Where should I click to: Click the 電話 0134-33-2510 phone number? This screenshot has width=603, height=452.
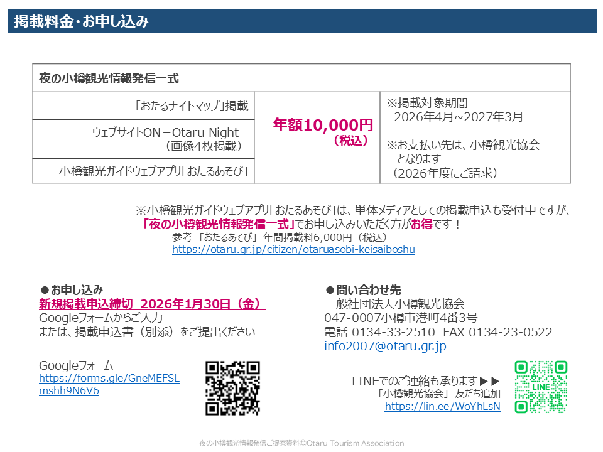click(379, 332)
